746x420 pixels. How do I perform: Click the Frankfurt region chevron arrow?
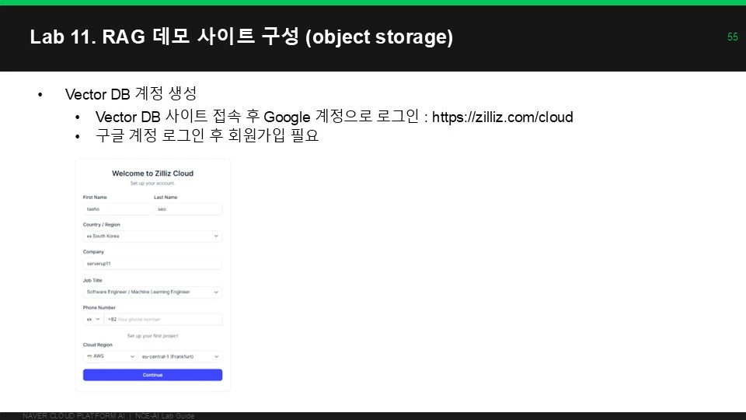click(216, 356)
